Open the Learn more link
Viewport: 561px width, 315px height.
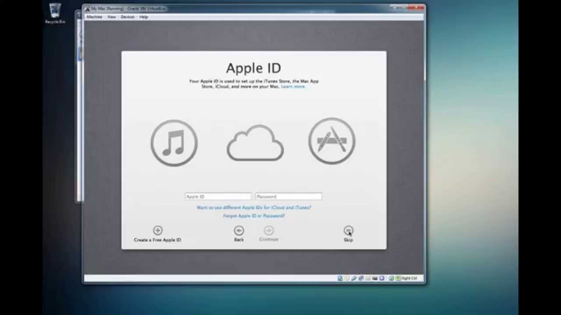pyautogui.click(x=293, y=87)
